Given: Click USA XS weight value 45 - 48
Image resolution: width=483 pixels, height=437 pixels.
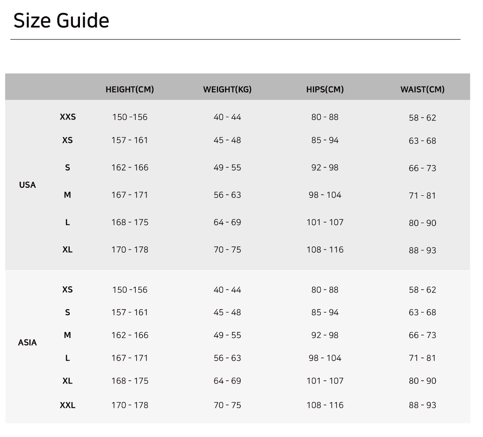Looking at the screenshot, I should 227,140.
